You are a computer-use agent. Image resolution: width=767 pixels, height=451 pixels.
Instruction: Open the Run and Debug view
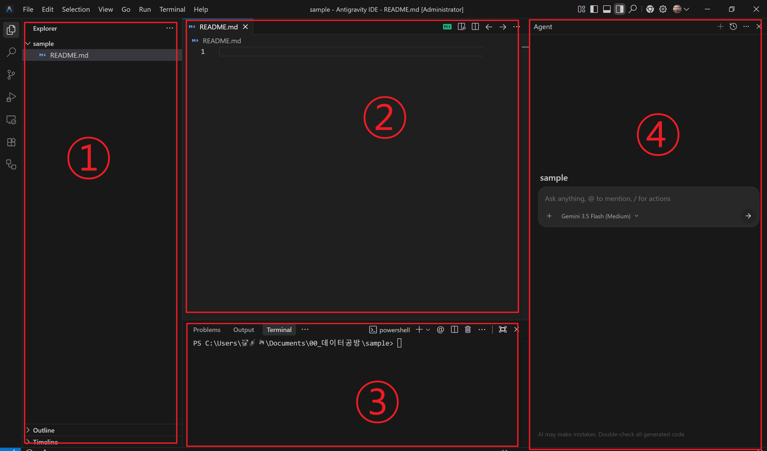click(11, 97)
